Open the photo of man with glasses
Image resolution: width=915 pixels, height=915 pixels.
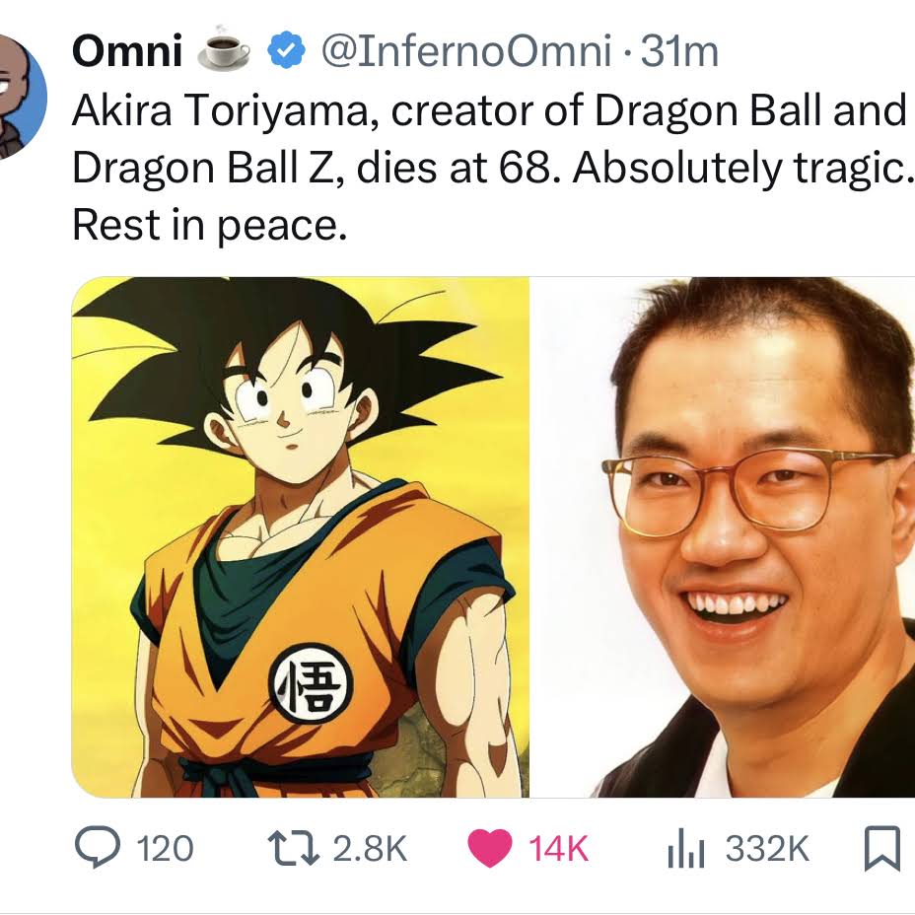click(723, 536)
